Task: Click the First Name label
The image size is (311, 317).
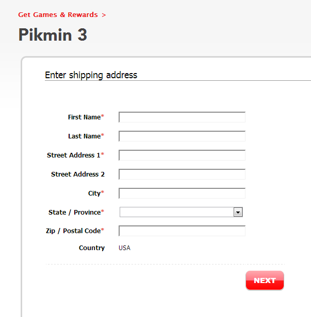Action: tap(84, 117)
